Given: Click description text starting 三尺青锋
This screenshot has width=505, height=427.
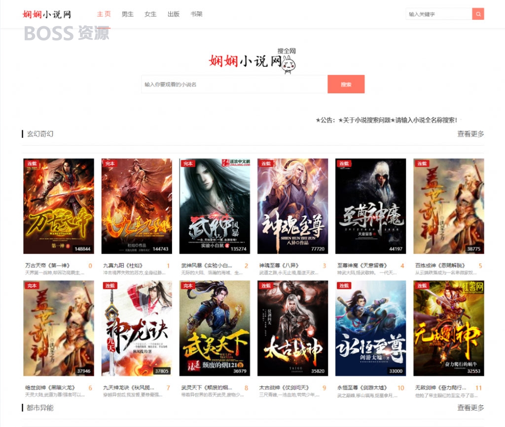Looking at the screenshot, I should coord(289,395).
